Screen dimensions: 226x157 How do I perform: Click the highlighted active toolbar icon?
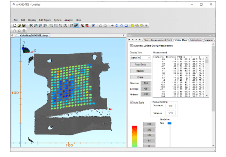point(76,25)
